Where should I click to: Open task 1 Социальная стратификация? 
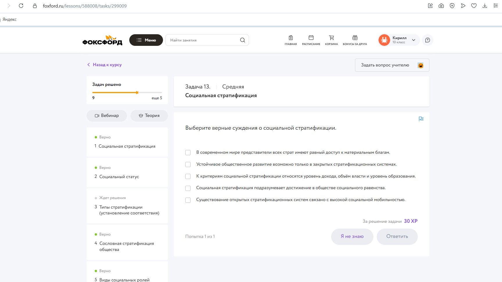pyautogui.click(x=127, y=142)
